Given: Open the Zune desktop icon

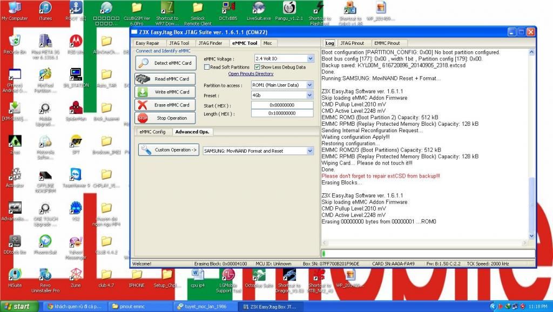Looking at the screenshot, I should 76,278.
